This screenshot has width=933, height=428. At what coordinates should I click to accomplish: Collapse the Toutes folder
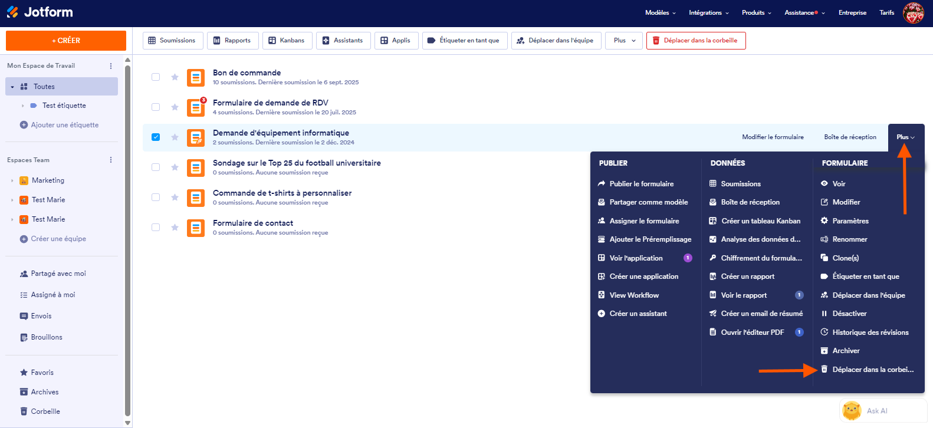(12, 87)
